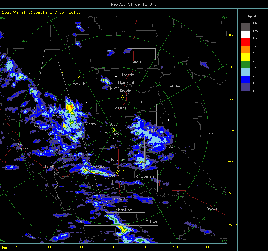The image size is (268, 251).
Task: Click the Cochrane label
Action: (x=97, y=167)
